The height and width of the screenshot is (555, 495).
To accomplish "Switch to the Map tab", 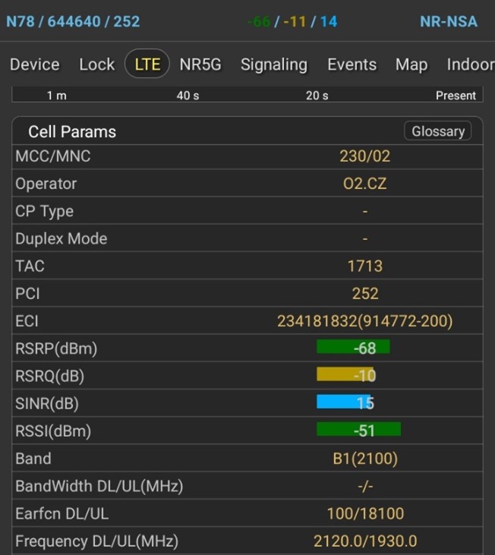I will coord(411,65).
